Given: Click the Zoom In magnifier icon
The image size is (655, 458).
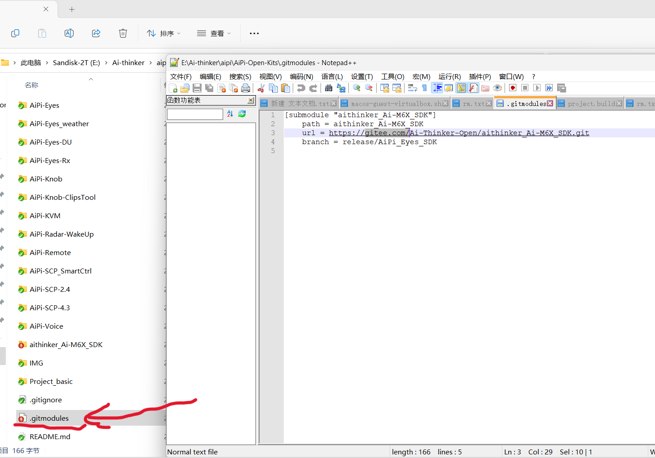Looking at the screenshot, I should click(356, 88).
